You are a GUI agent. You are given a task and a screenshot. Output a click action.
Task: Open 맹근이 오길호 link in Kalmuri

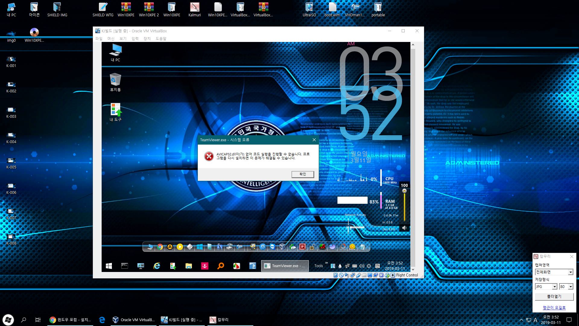coord(554,308)
